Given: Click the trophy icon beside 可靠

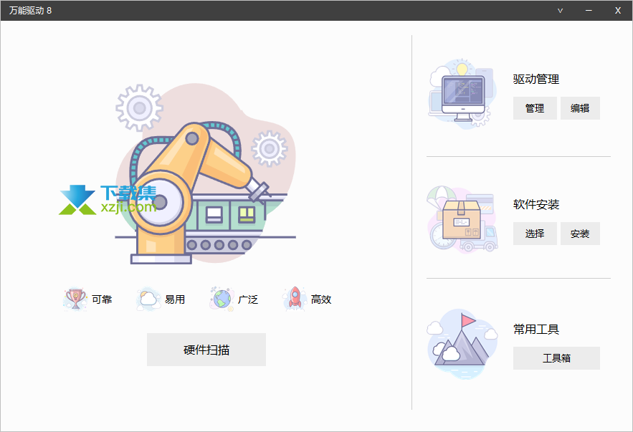Looking at the screenshot, I should click(x=75, y=299).
